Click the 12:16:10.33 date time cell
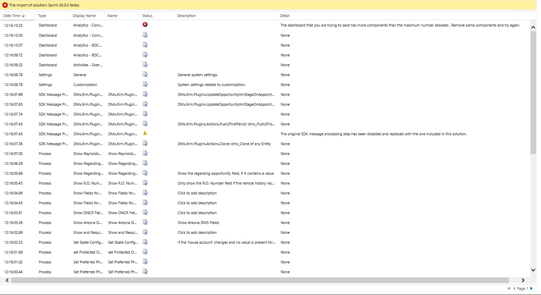This screenshot has height=295, width=541. [13, 25]
